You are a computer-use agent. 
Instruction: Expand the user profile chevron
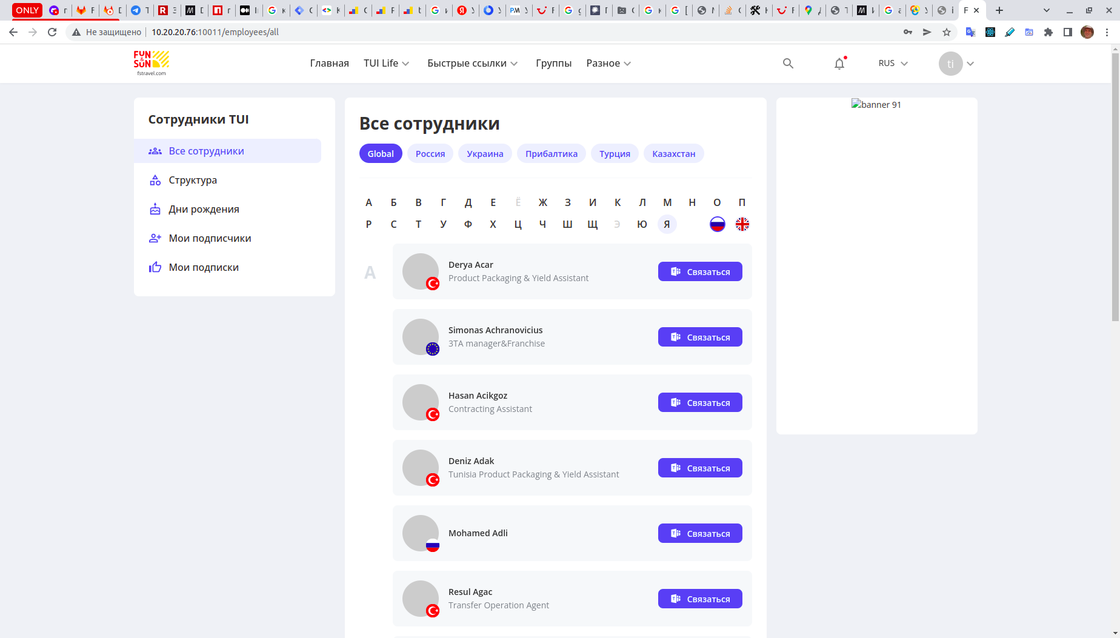coord(970,64)
